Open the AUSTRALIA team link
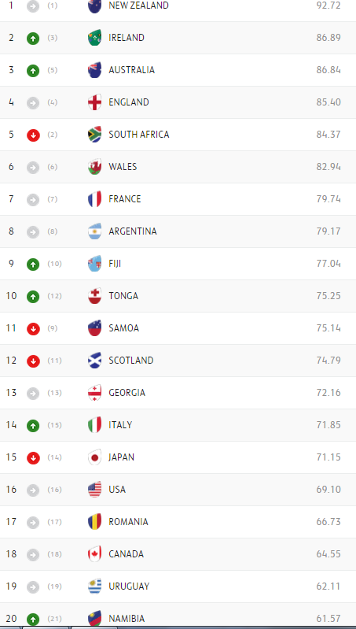This screenshot has width=356, height=629. 131,70
